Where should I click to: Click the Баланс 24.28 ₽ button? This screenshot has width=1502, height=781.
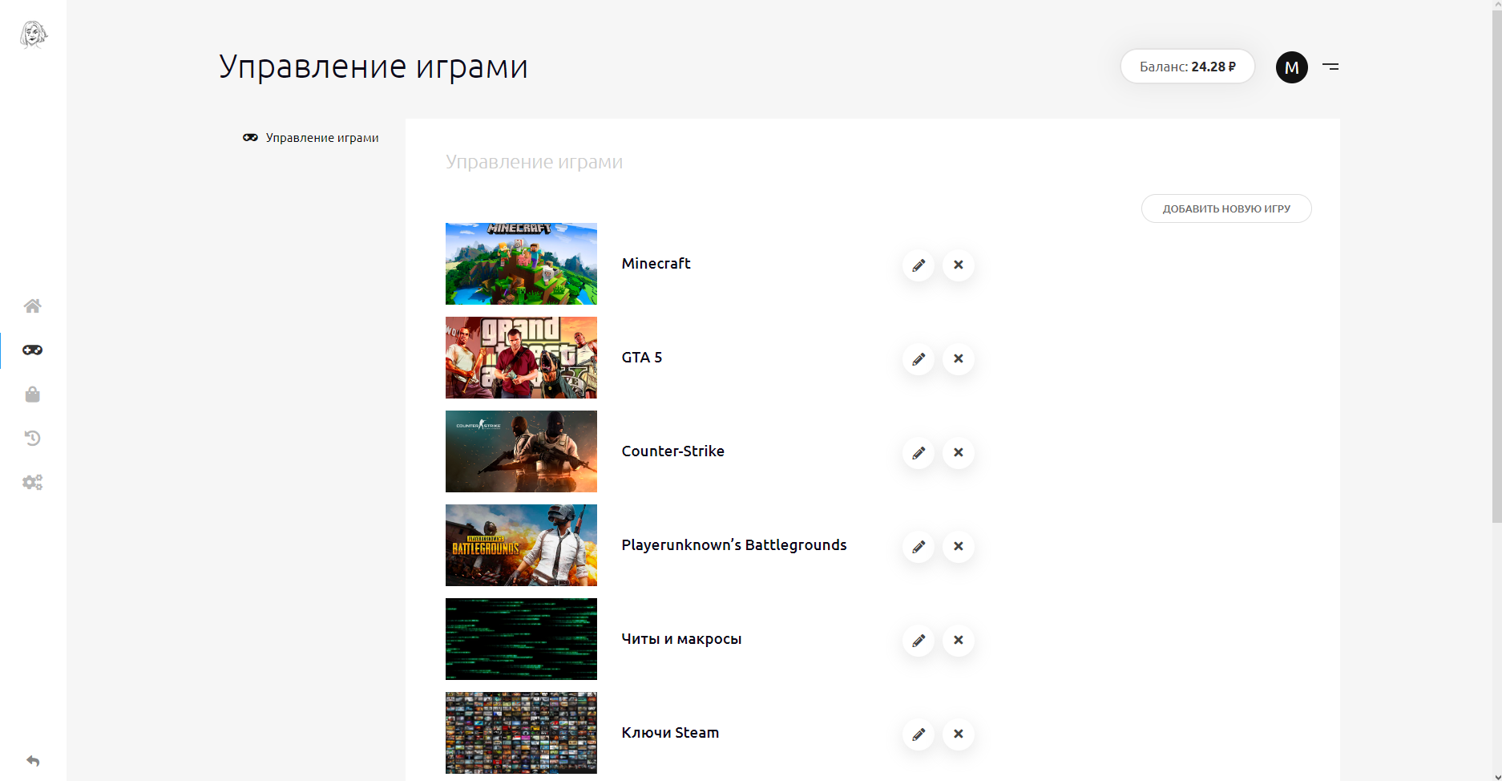click(x=1188, y=67)
